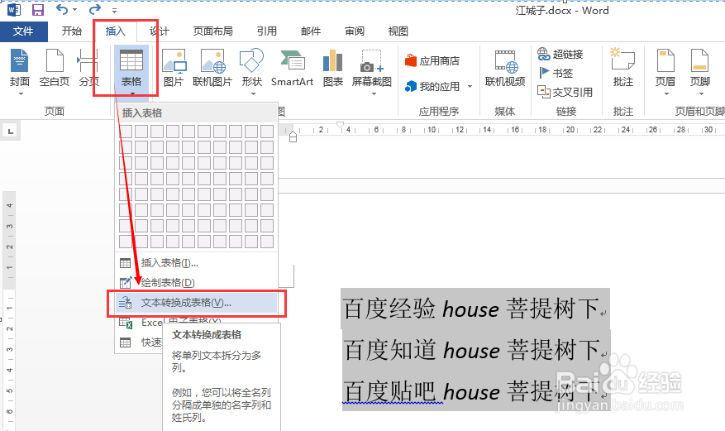This screenshot has width=725, height=431.
Task: Expand the 页眉 dropdown arrow
Action: click(x=666, y=93)
